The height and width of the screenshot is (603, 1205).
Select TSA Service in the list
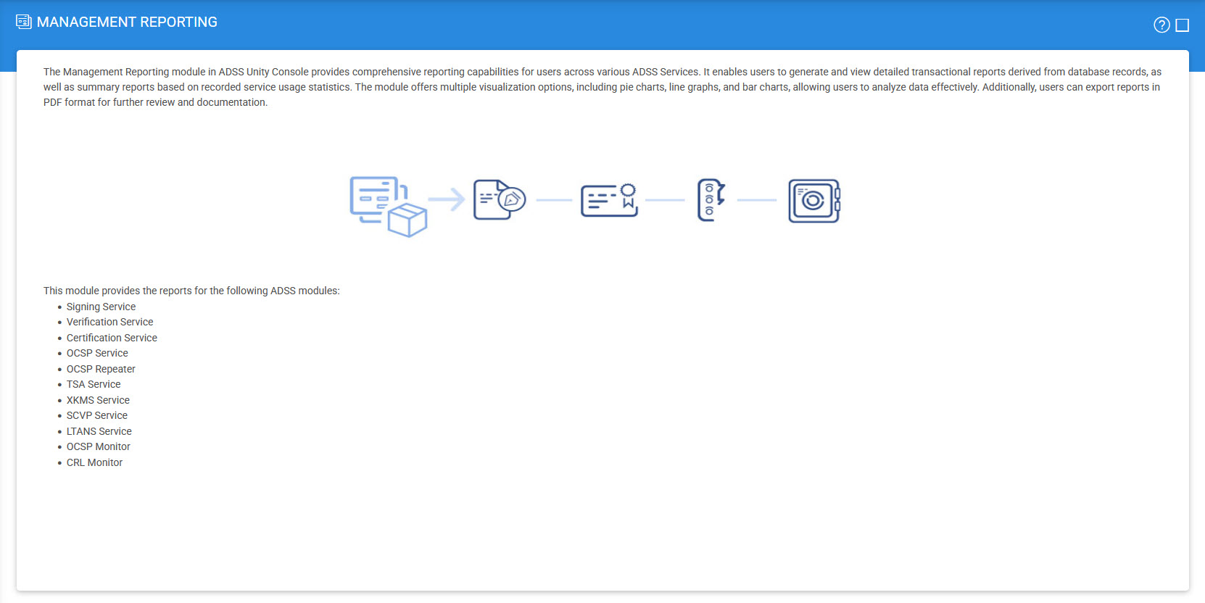point(94,384)
